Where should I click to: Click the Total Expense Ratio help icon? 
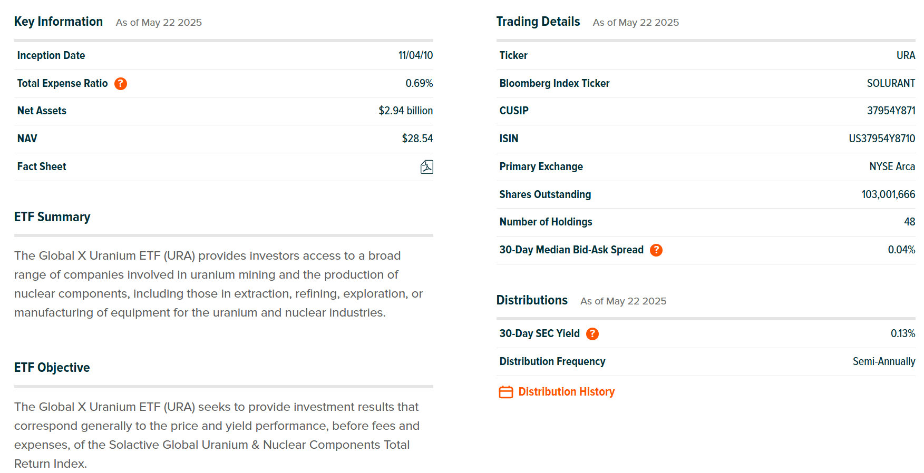pyautogui.click(x=121, y=84)
